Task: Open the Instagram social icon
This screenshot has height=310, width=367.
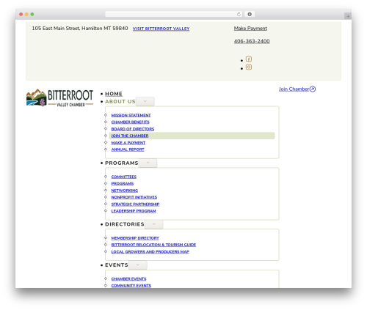Action: (249, 67)
